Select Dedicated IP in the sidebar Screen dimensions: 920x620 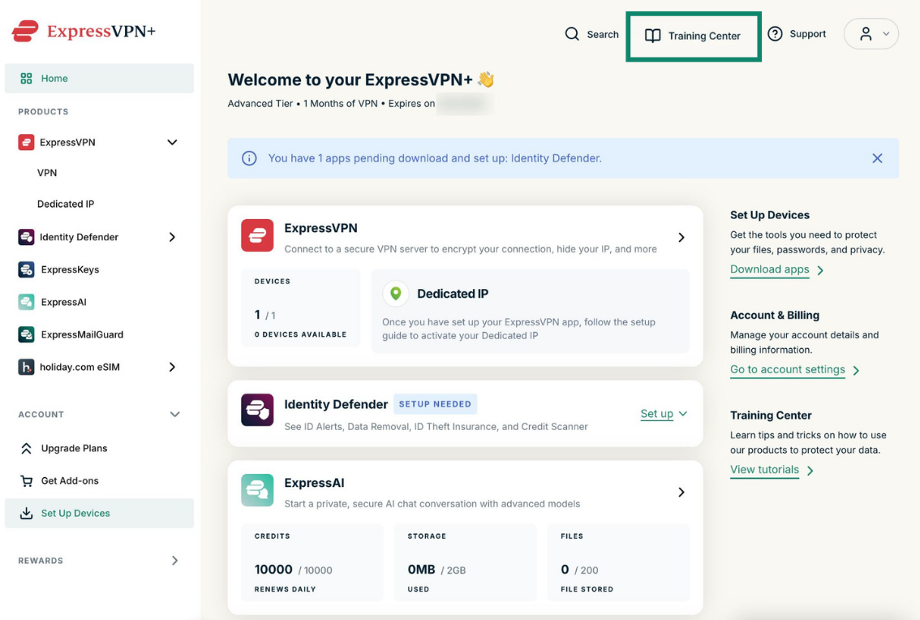tap(66, 204)
